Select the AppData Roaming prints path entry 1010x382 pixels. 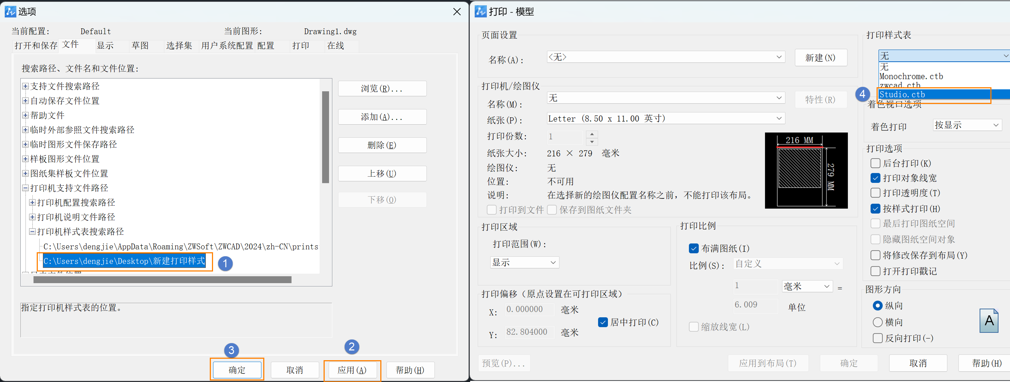coord(181,246)
